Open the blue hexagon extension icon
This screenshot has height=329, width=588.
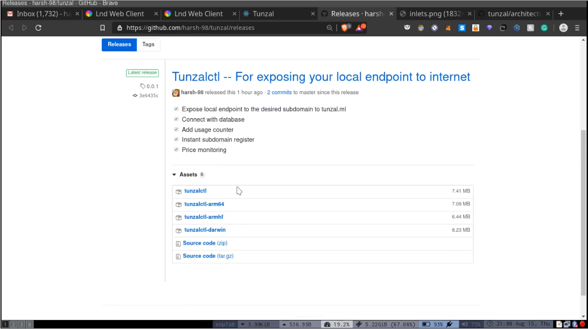coord(517,28)
